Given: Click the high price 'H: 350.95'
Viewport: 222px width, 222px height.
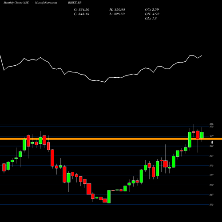Looking at the screenshot, I should point(117,10).
